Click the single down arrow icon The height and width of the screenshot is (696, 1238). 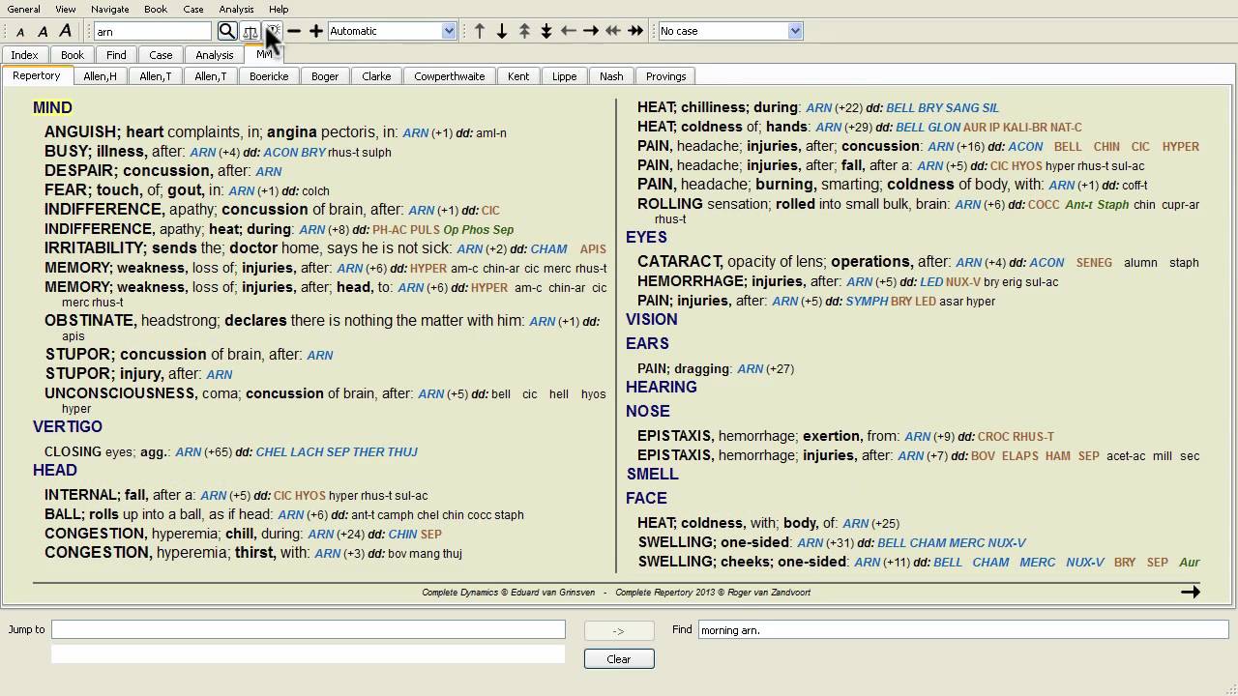(x=502, y=31)
